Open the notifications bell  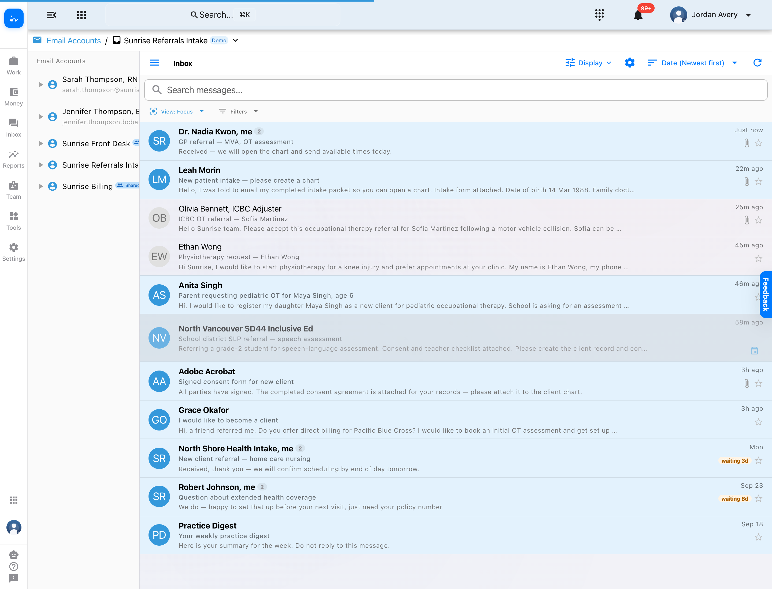pos(638,15)
